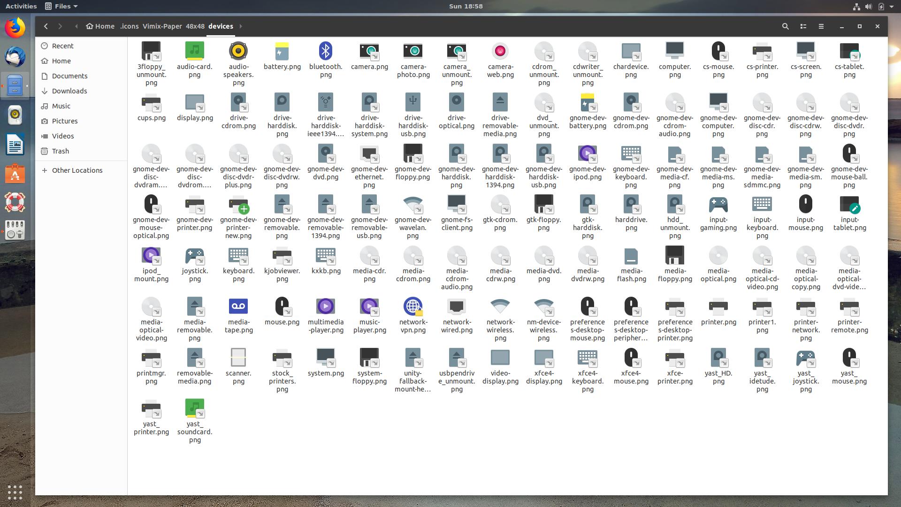
Task: Open the Activities overview
Action: (21, 6)
